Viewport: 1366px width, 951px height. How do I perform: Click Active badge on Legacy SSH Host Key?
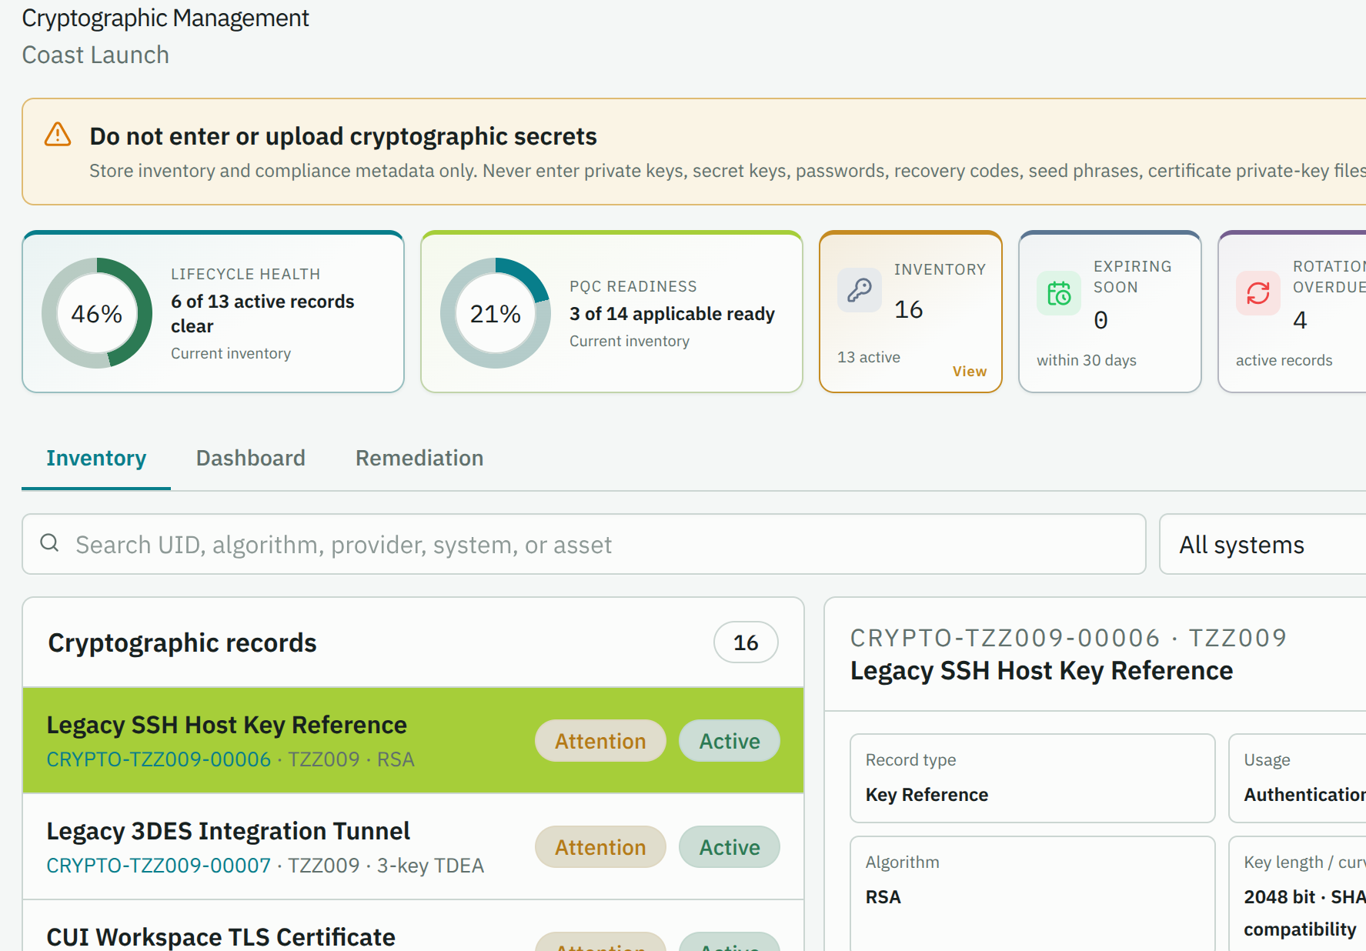[x=730, y=741]
